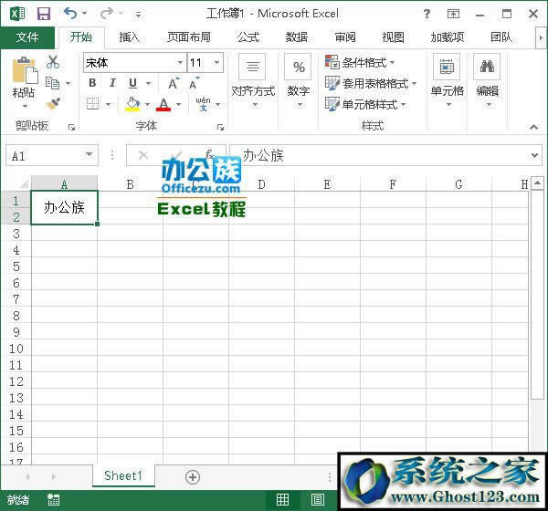The image size is (548, 511).
Task: Toggle Bold formatting
Action: 92,83
